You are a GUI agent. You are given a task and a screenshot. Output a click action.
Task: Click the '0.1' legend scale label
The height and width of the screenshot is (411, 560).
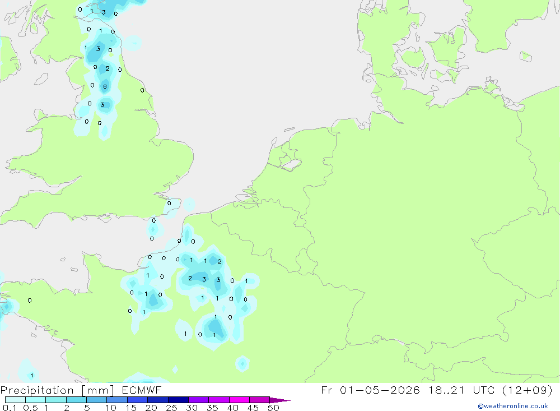10,408
